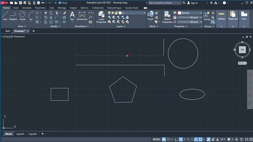Open the Clipboard panel button
The width and height of the screenshot is (253, 142).
[233, 16]
